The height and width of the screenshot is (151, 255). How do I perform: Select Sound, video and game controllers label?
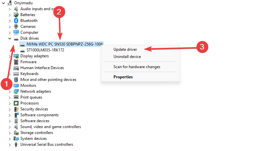[x=51, y=127]
